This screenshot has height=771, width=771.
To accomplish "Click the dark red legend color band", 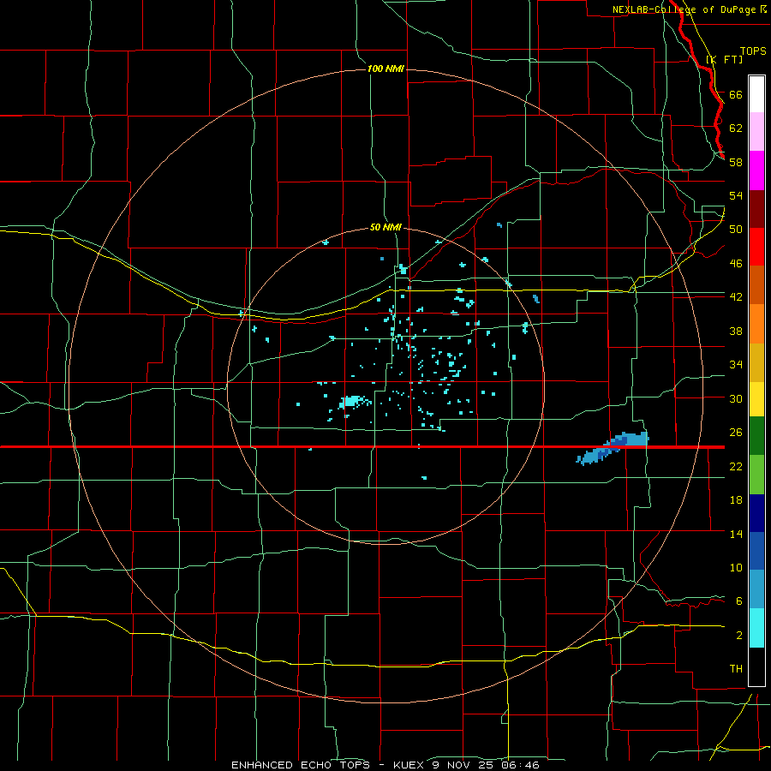I will click(756, 208).
